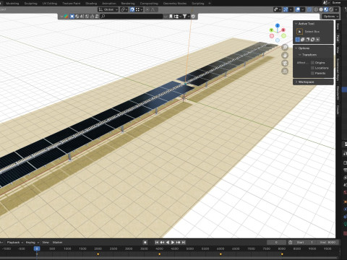The width and height of the screenshot is (347, 260).
Task: Switch to the Modeling workspace tab
Action: (x=12, y=4)
